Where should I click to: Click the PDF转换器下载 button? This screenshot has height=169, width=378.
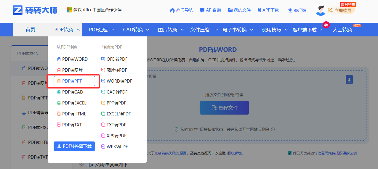(74, 146)
